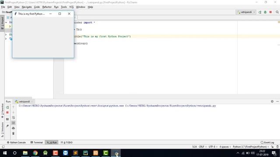Open the vetripandi run configuration dropdown
This screenshot has height=157, width=280.
[x=246, y=12]
